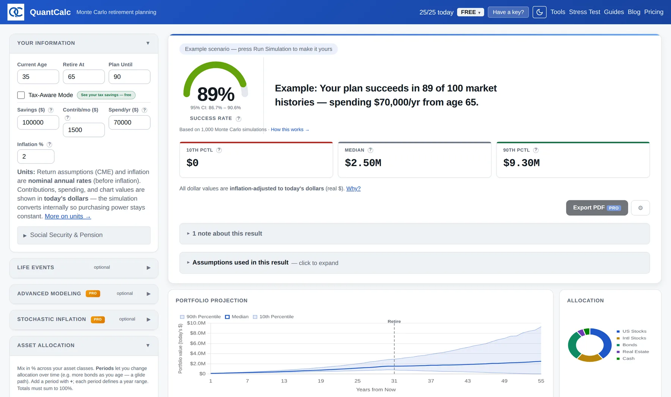
Task: Toggle 10th Percentile chart legend
Action: (x=273, y=317)
